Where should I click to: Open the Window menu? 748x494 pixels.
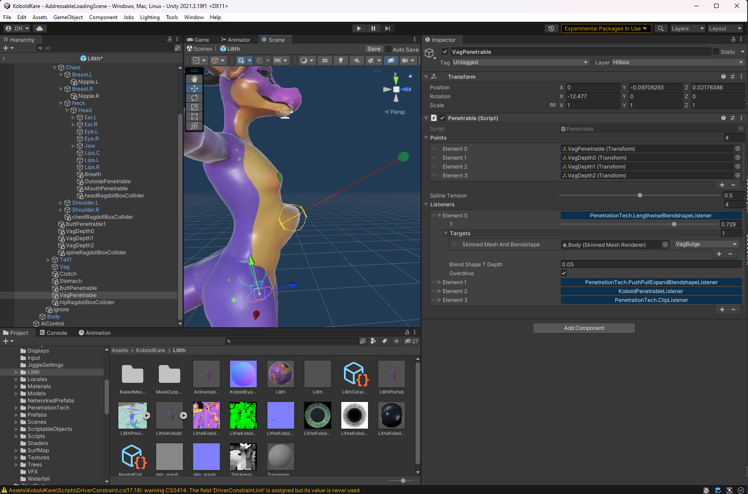[x=194, y=17]
